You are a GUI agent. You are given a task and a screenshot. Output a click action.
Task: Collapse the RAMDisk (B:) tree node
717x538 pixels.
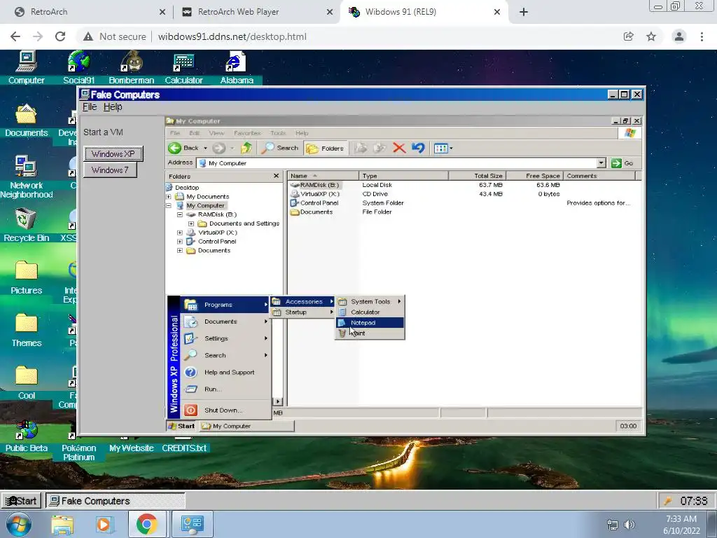(x=180, y=214)
